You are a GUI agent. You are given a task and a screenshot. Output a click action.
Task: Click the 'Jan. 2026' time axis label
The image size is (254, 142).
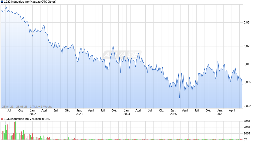click(220, 112)
